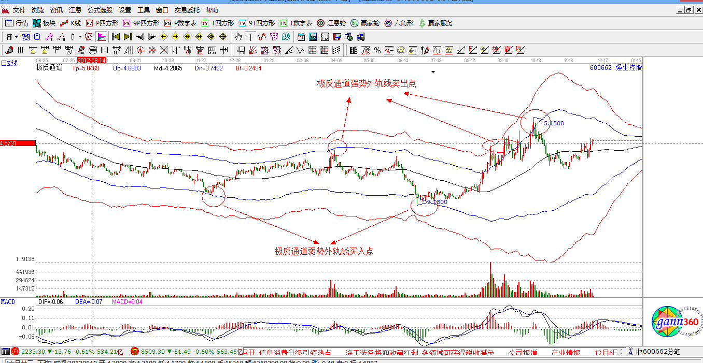Open the 信息消费升级引领热点 news link

click(294, 350)
